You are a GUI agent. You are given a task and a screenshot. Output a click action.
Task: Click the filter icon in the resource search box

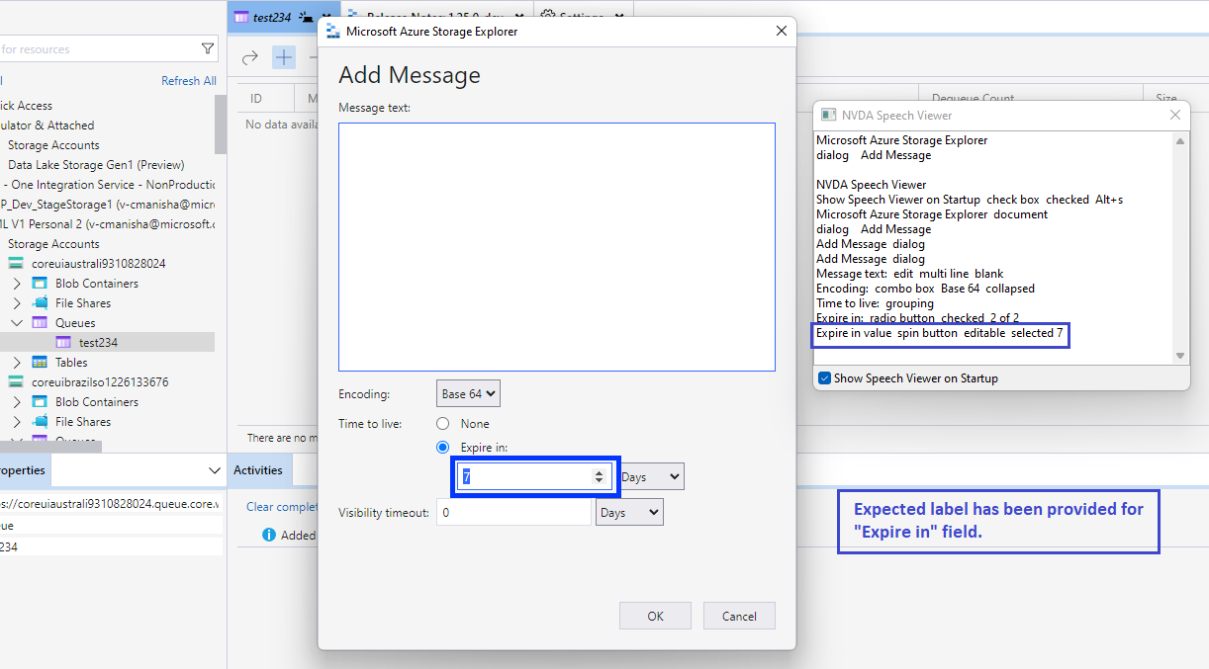207,47
